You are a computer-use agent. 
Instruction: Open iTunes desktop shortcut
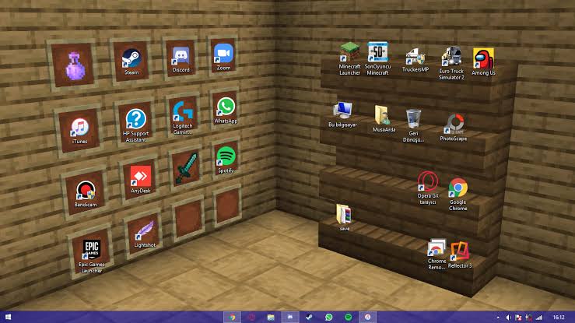[80, 131]
